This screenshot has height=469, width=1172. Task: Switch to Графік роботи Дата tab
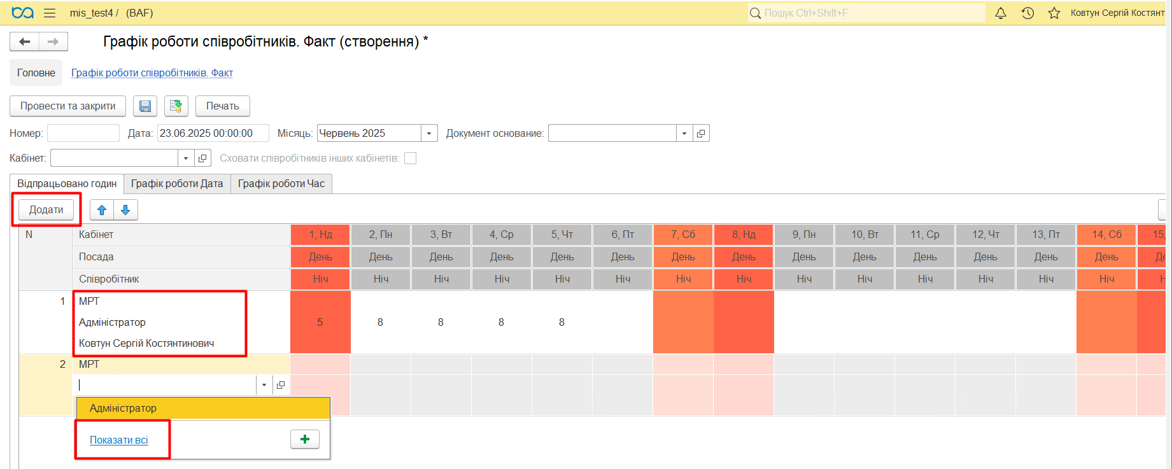pyautogui.click(x=177, y=184)
